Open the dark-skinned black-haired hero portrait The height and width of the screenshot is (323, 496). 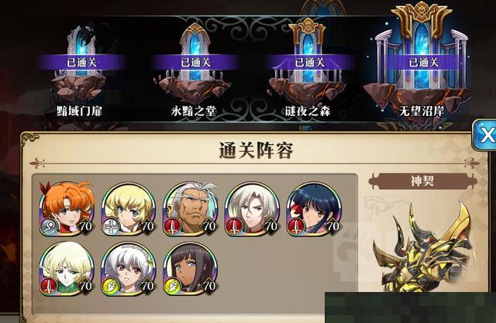pyautogui.click(x=191, y=270)
